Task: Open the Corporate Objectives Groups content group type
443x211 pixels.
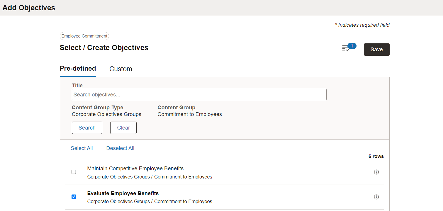Action: [x=106, y=114]
